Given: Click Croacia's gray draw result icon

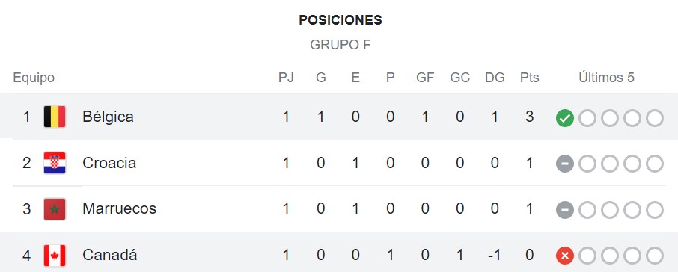Looking at the screenshot, I should point(565,164).
